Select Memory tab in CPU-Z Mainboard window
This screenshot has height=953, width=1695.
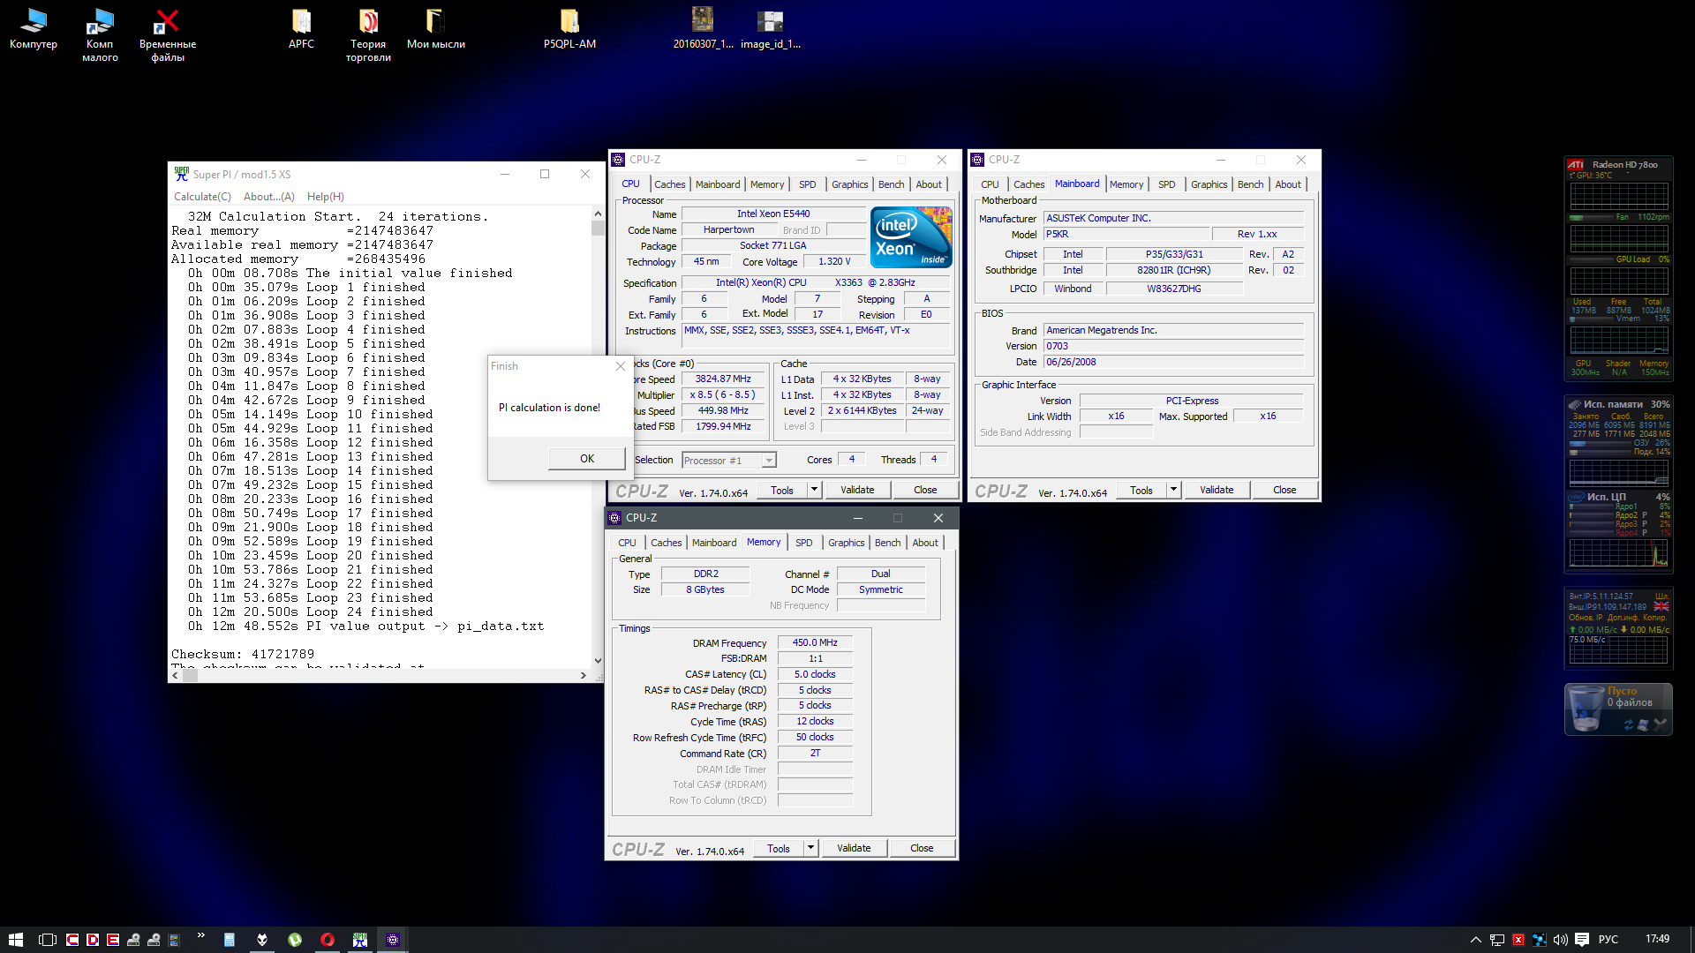coord(1126,184)
